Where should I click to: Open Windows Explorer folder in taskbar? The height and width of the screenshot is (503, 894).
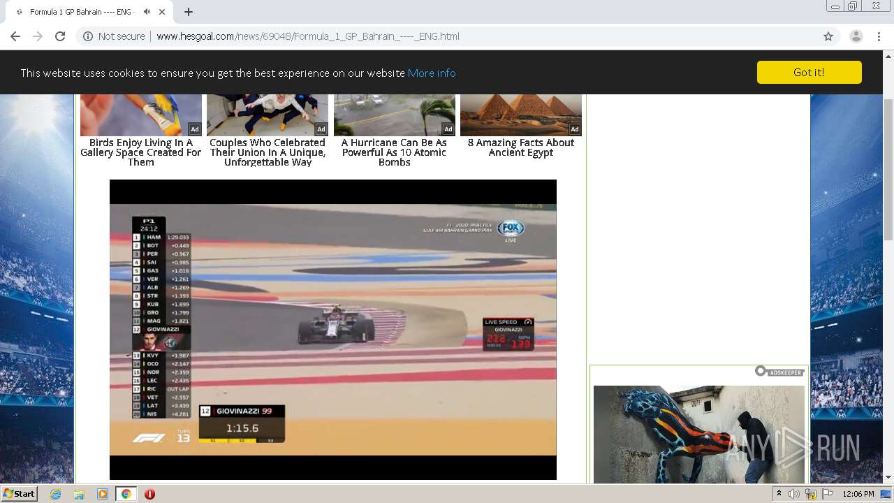tap(79, 494)
